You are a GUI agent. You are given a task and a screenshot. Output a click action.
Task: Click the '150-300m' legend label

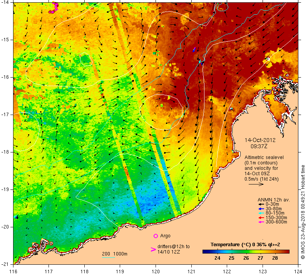[x=276, y=218]
